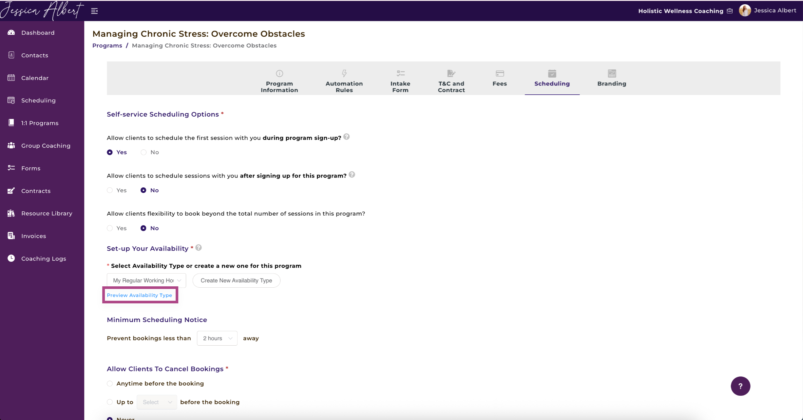Open the Dashboard icon in sidebar

(x=11, y=32)
